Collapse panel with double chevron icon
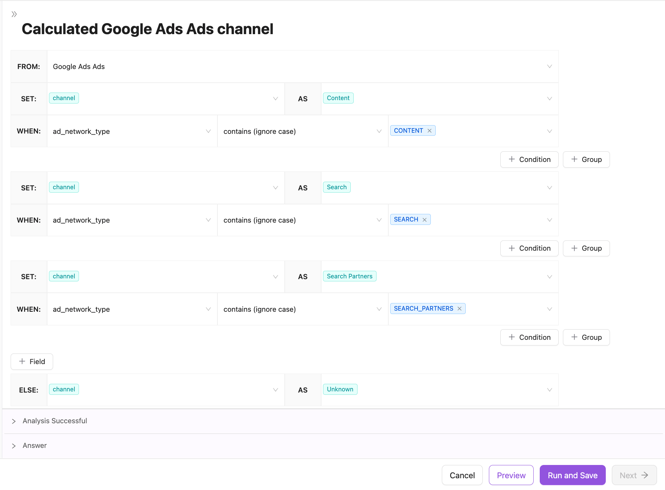 click(x=14, y=14)
